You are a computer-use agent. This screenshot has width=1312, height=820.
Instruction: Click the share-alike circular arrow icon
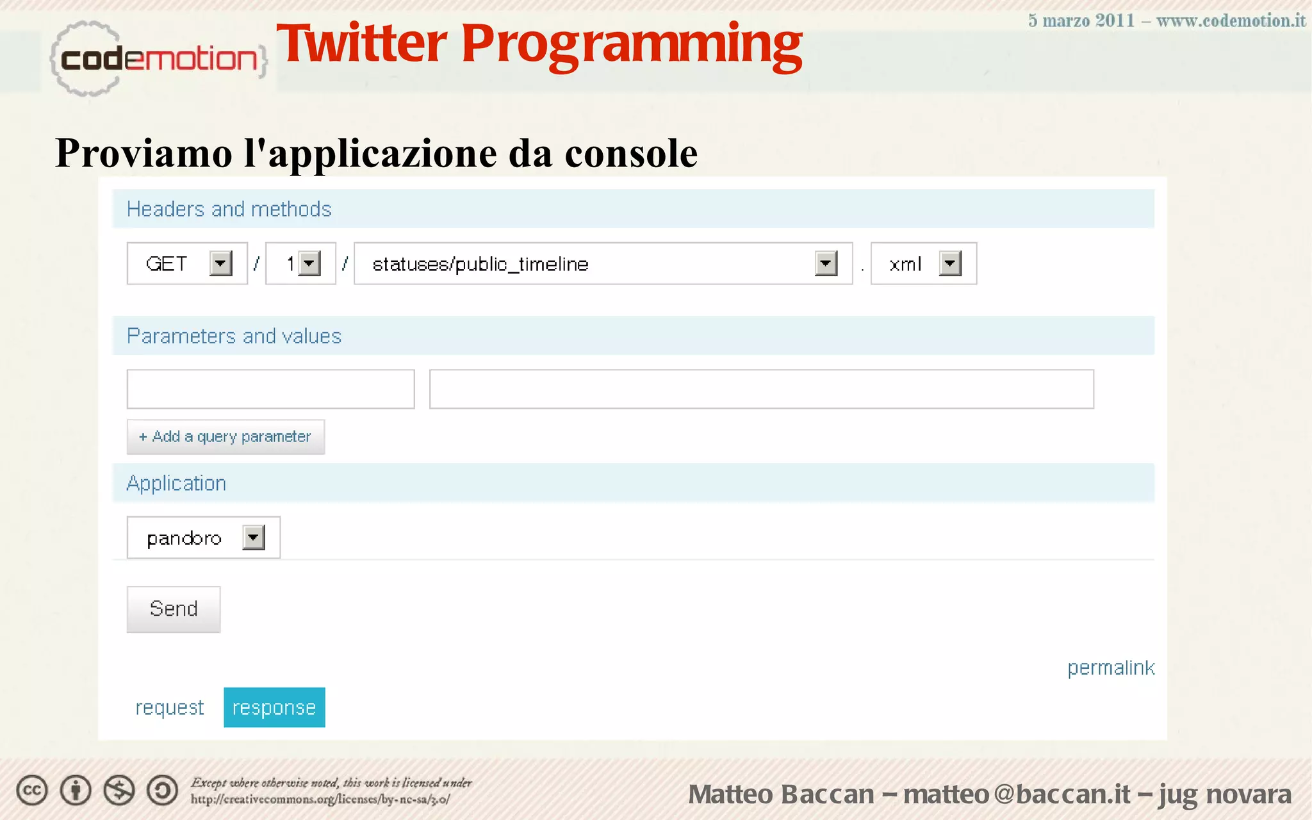pos(163,791)
